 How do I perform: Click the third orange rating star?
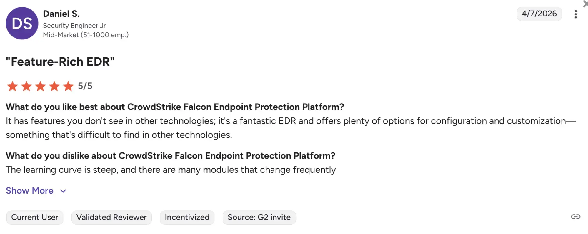click(40, 86)
